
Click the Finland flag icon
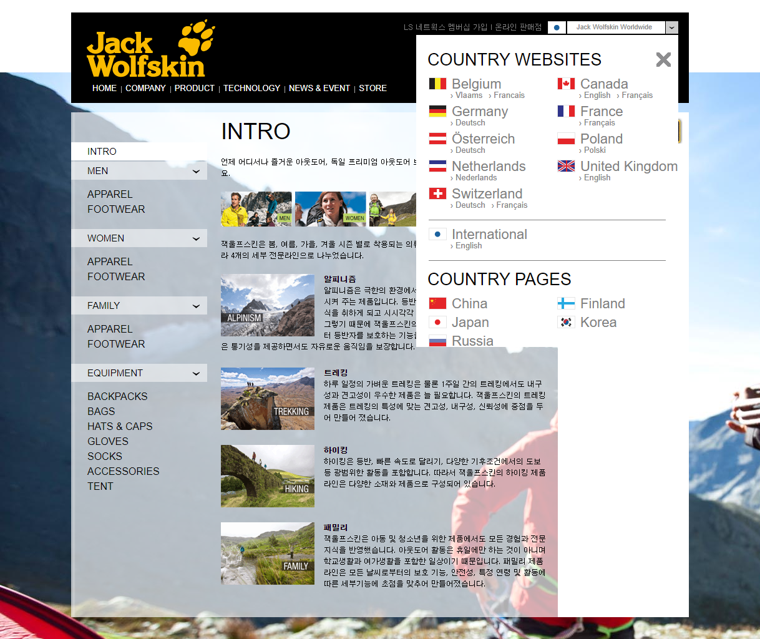(x=566, y=303)
